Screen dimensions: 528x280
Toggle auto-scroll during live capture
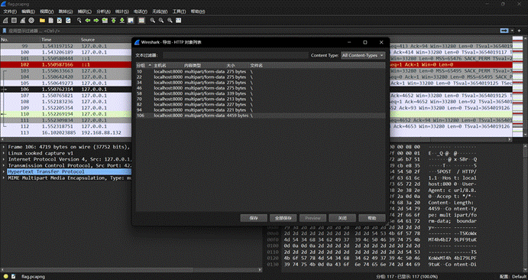point(131,21)
